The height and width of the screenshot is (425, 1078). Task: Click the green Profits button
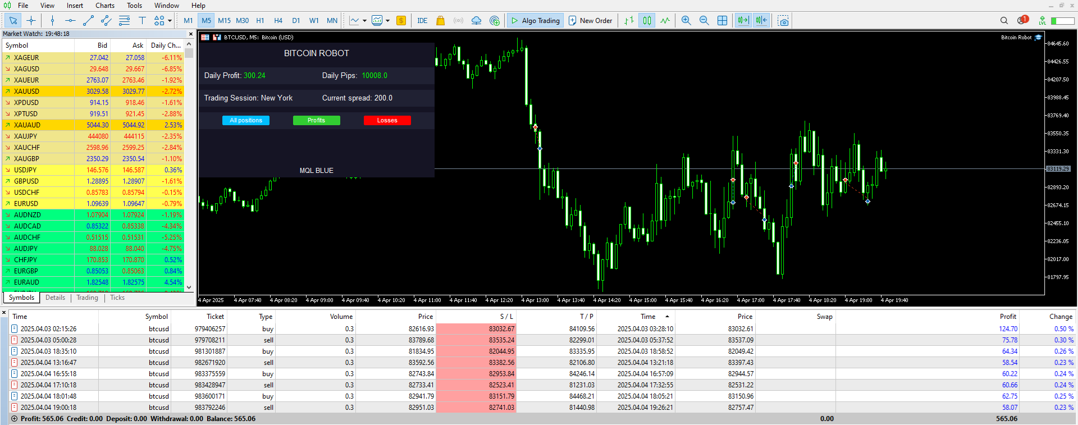[x=317, y=120]
